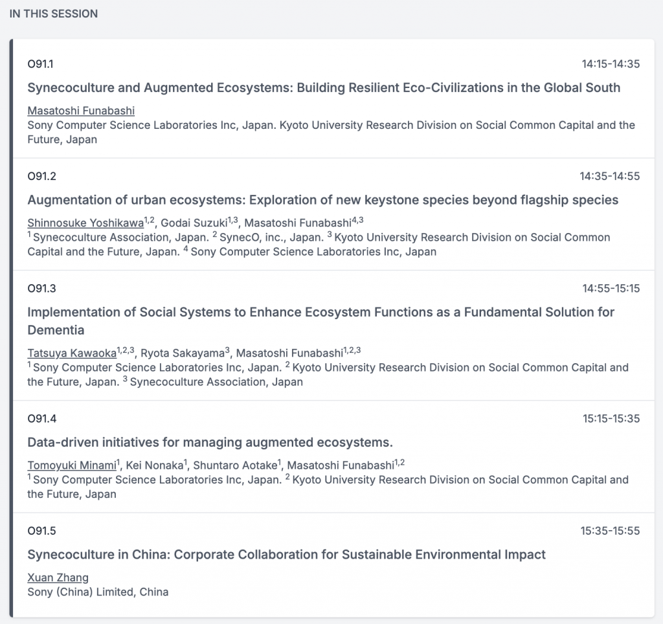The height and width of the screenshot is (624, 663).
Task: Click presenter Shinnosuke Yoshikawa's name
Action: point(85,223)
